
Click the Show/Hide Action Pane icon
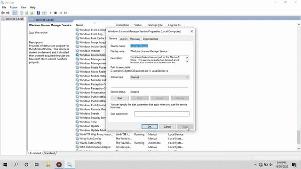[44, 13]
